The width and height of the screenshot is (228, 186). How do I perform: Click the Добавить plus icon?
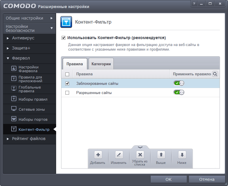98,155
